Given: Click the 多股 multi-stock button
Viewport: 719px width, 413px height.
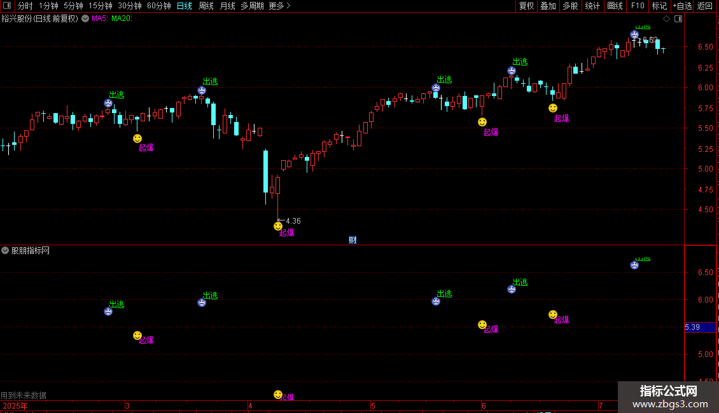Looking at the screenshot, I should tap(571, 6).
